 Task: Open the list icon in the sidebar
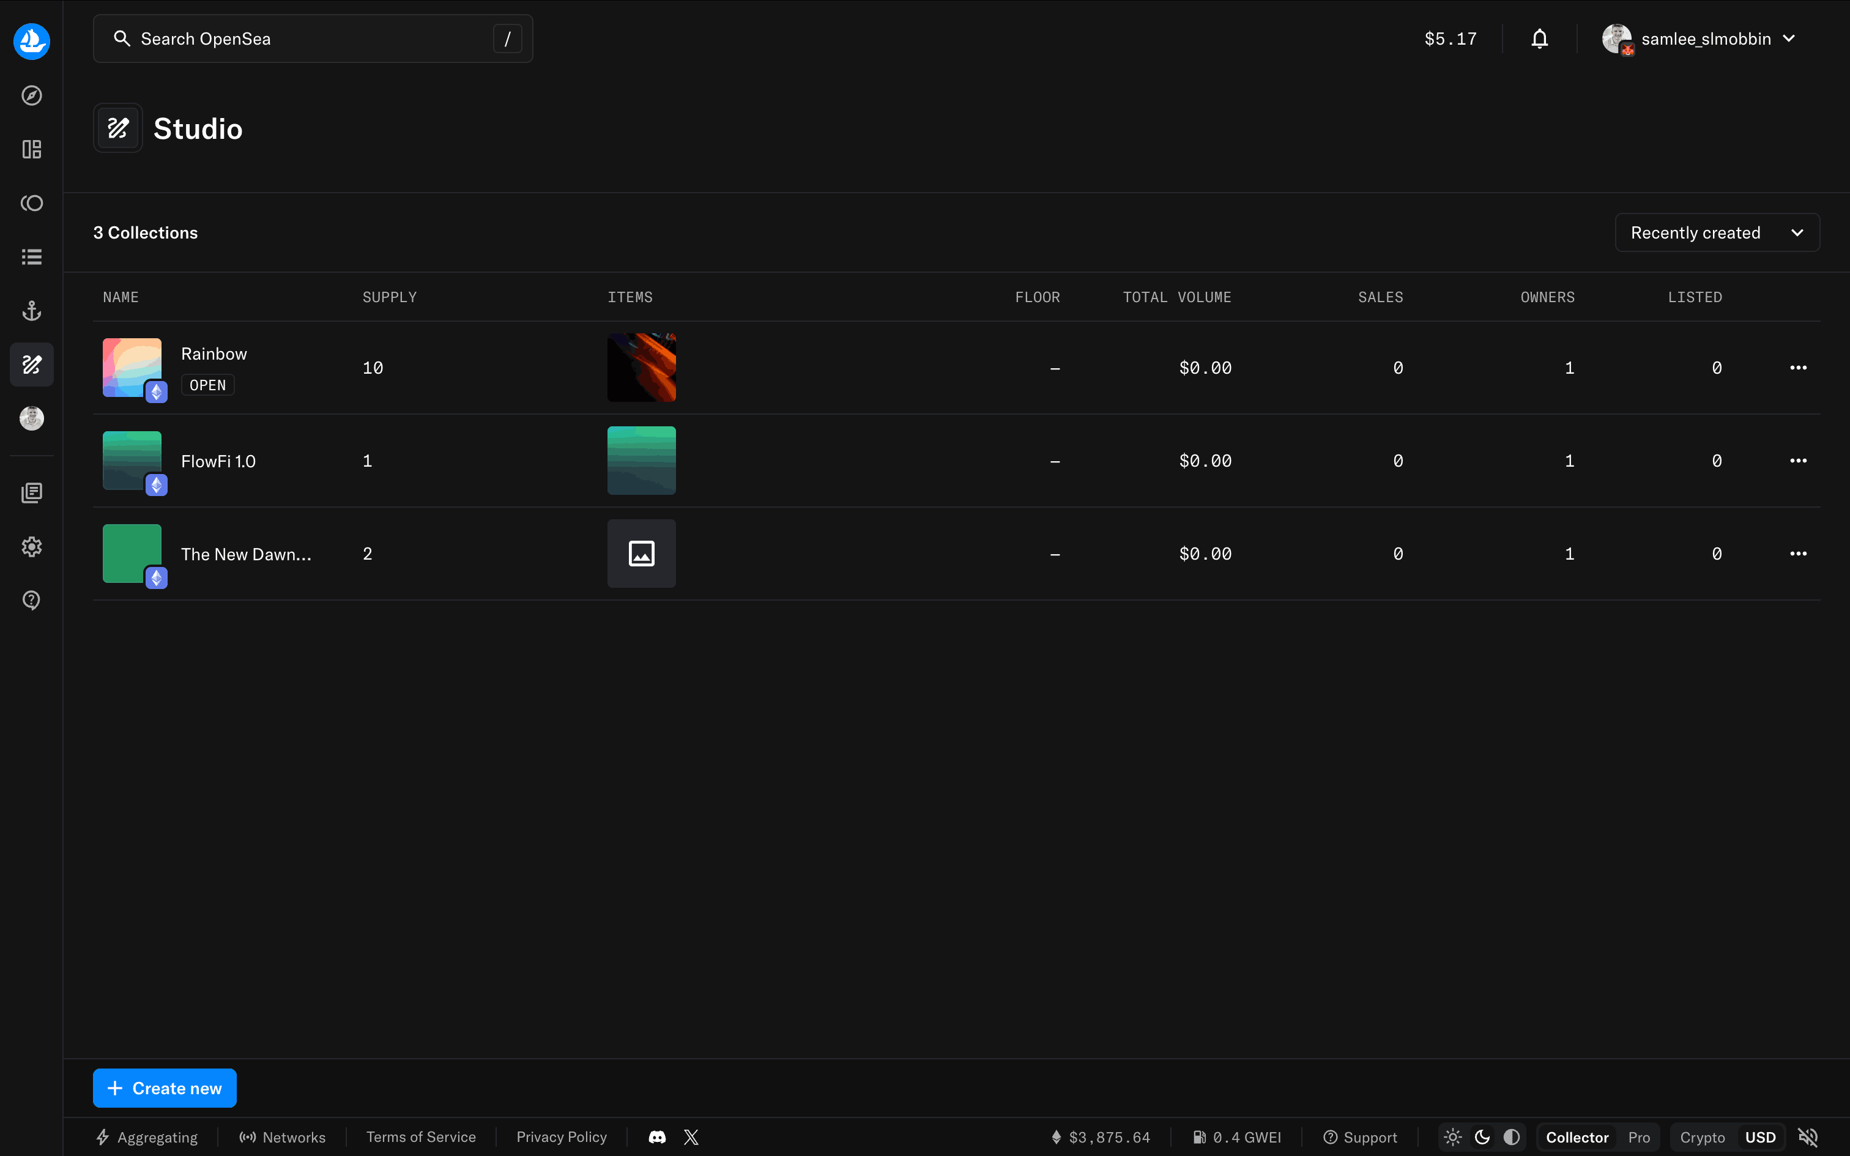(31, 256)
